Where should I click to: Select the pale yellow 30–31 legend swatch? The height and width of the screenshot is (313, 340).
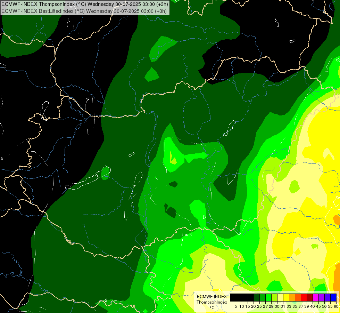click(x=280, y=297)
